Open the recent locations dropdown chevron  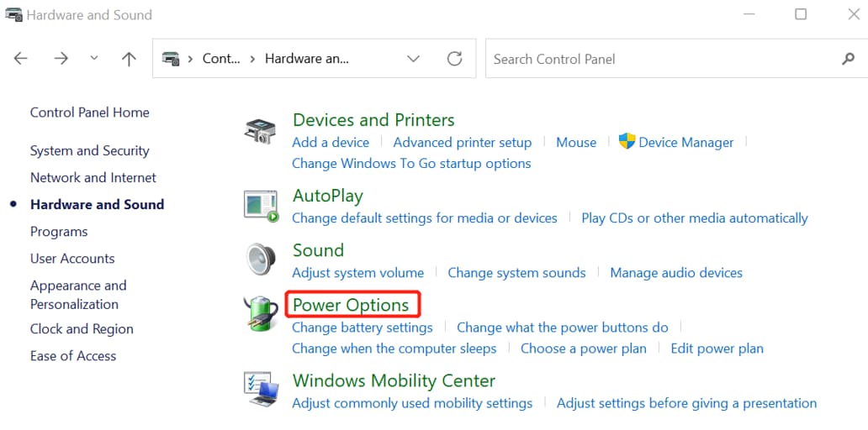click(x=94, y=58)
